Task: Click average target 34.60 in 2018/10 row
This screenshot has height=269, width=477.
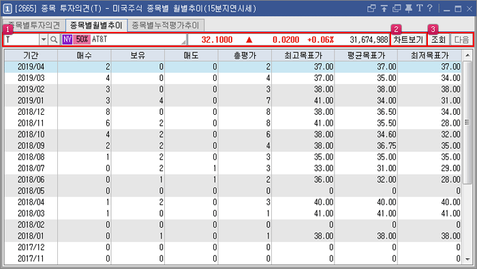Action: pos(386,134)
